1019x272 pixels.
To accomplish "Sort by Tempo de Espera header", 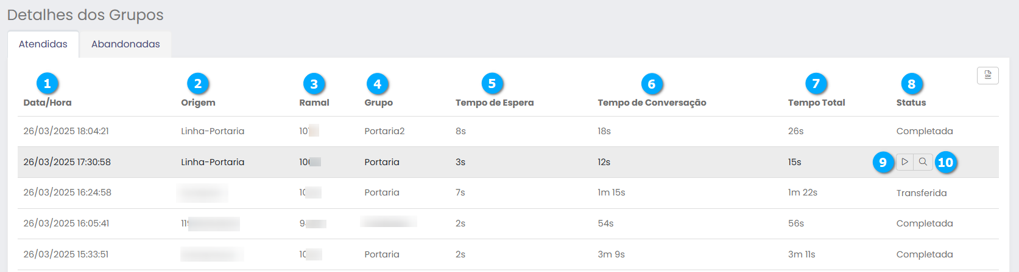I will point(495,103).
